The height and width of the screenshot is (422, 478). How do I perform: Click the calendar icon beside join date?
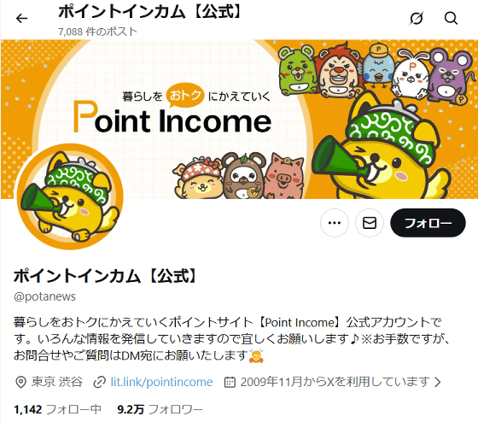(230, 382)
